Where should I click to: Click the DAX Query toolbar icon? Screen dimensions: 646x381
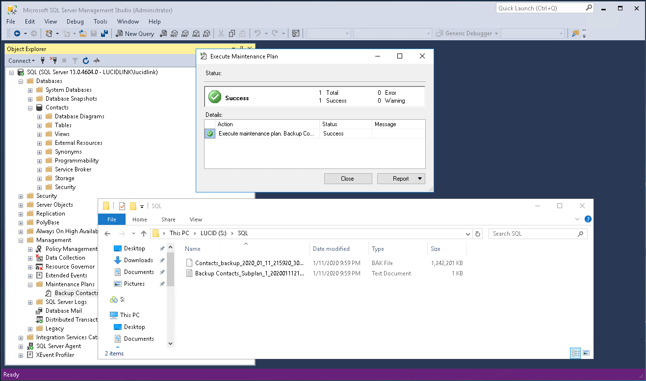point(207,33)
